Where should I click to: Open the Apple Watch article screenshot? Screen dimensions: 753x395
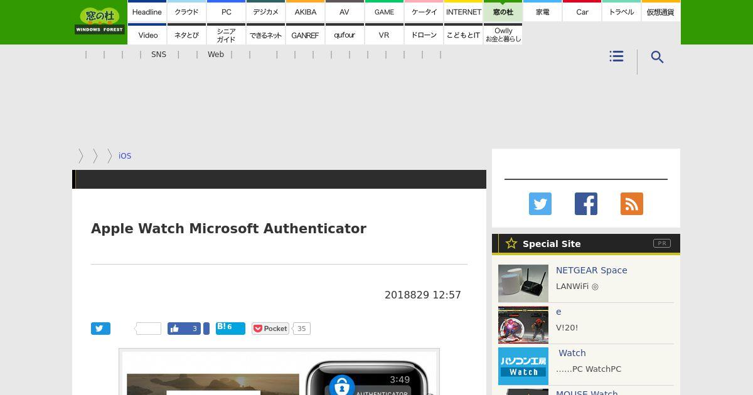coord(279,372)
